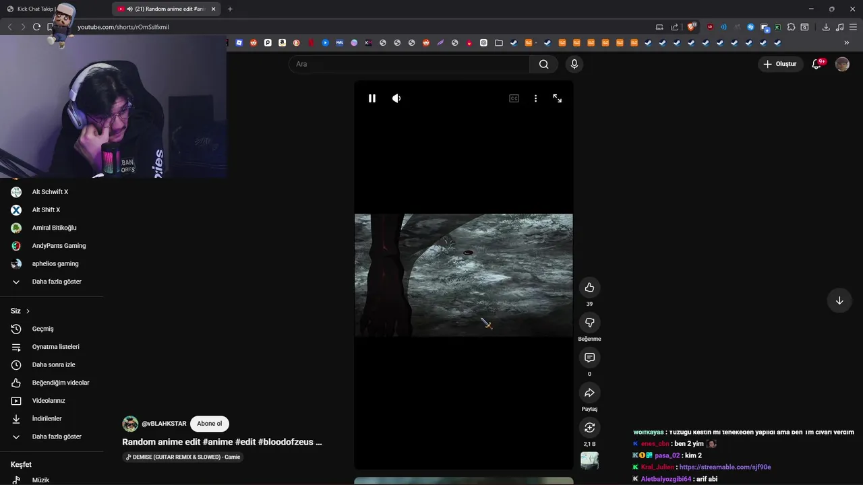Open the Brave Shields lion icon
Viewport: 863px width, 485px height.
click(692, 27)
